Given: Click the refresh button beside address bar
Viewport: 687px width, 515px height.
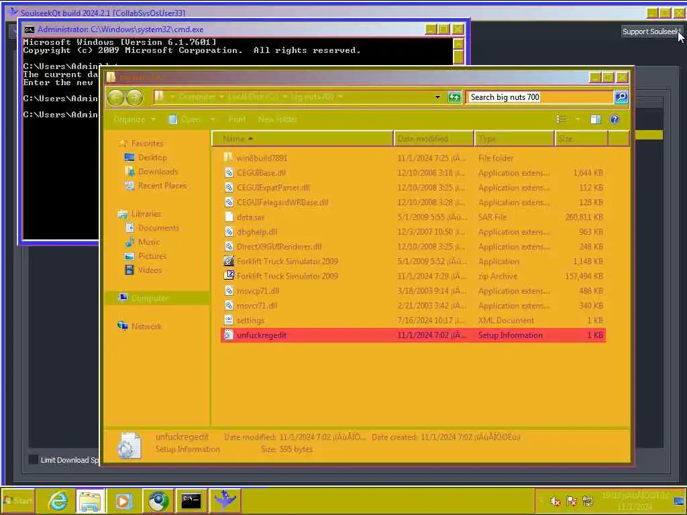Looking at the screenshot, I should (454, 97).
